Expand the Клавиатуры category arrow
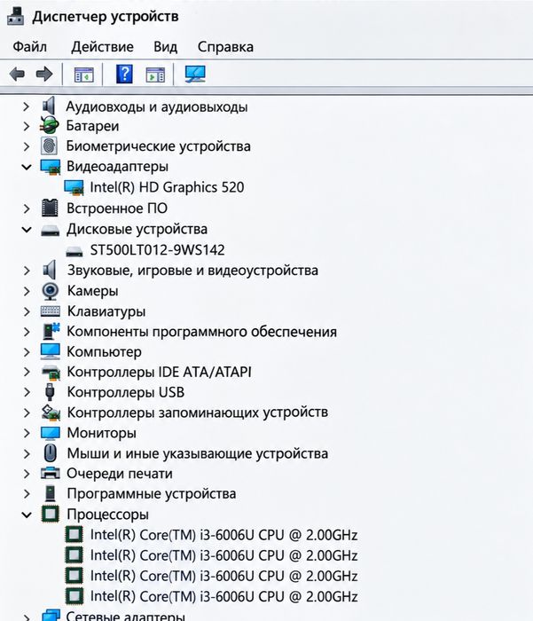 tap(26, 311)
